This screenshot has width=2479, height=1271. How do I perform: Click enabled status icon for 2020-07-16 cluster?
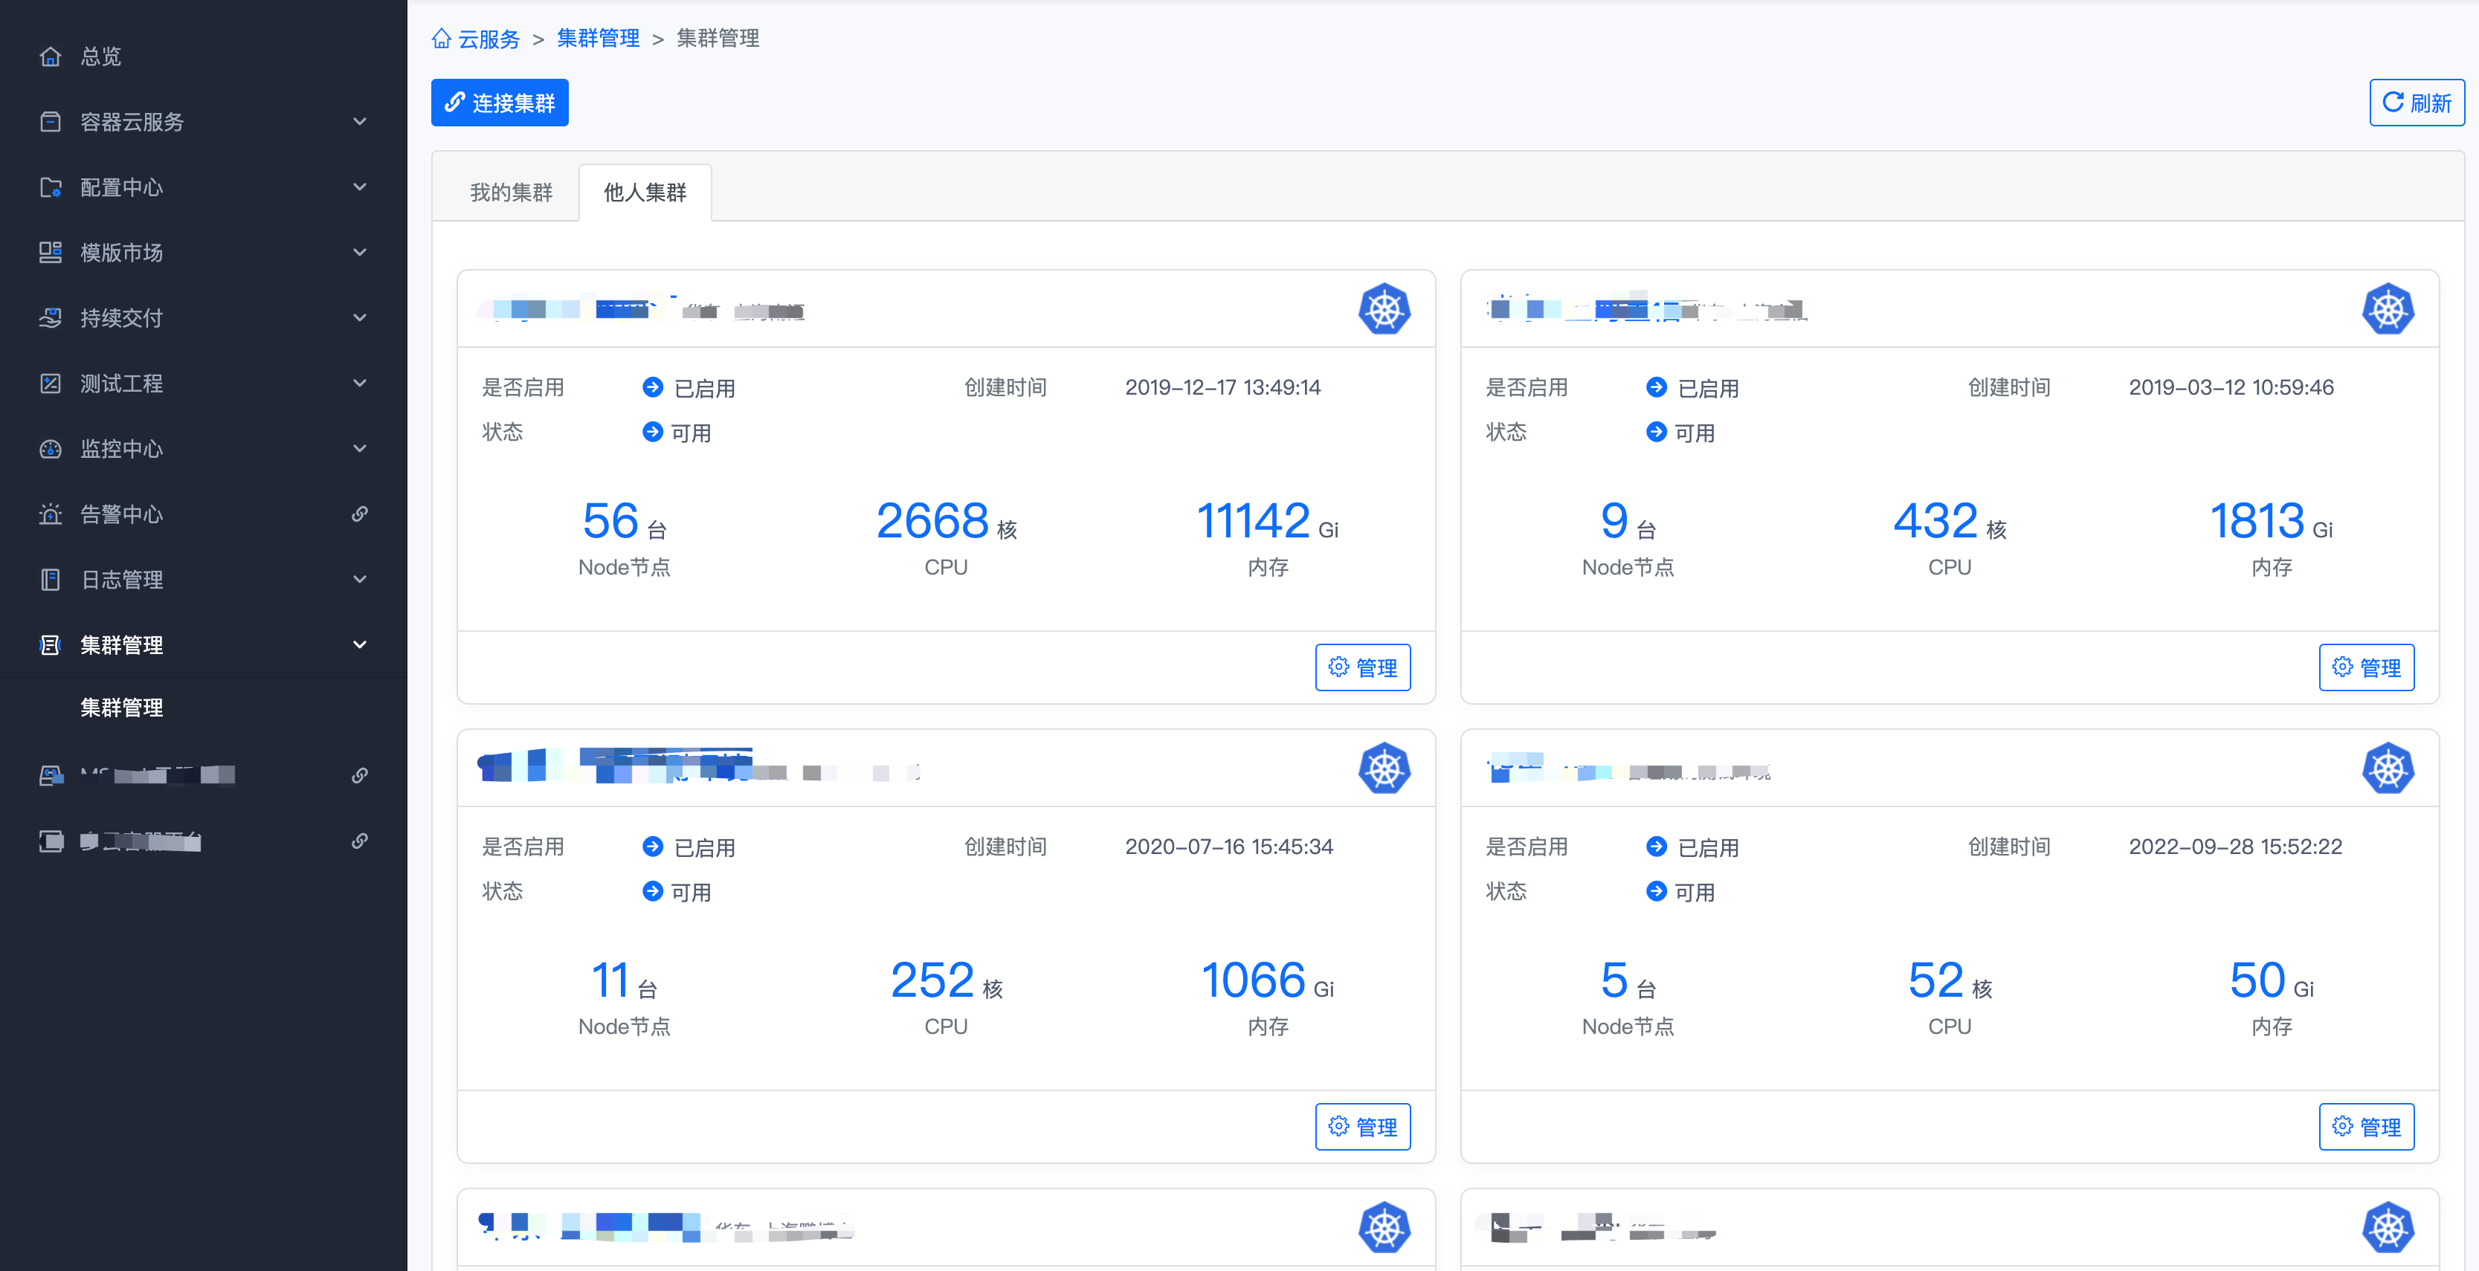pos(653,847)
